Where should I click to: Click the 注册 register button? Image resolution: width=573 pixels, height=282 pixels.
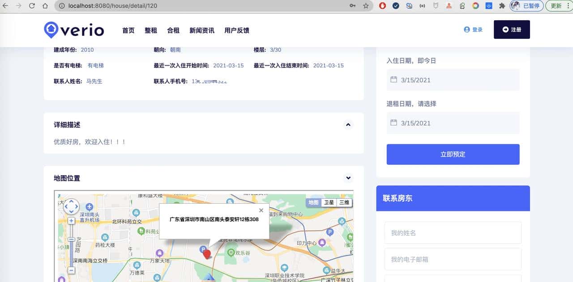[512, 29]
